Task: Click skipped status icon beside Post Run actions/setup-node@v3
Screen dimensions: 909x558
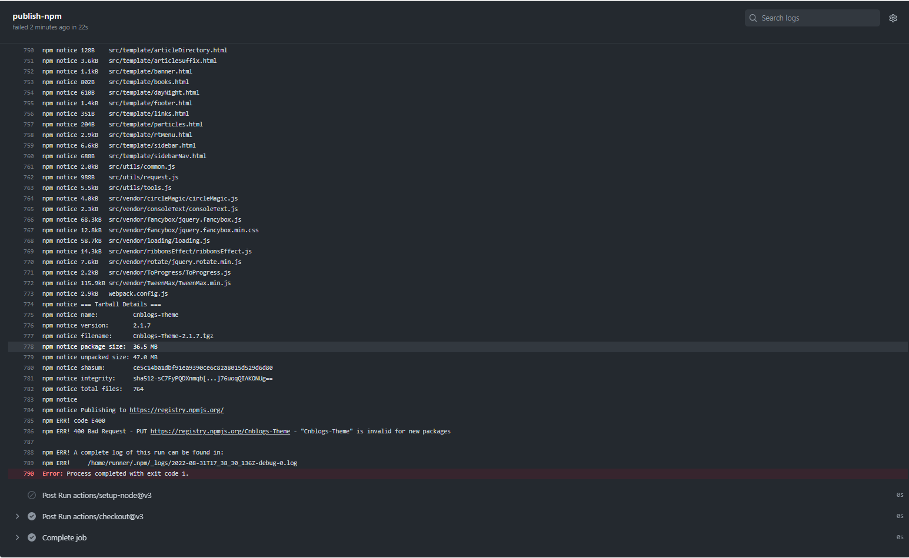Action: pos(32,495)
